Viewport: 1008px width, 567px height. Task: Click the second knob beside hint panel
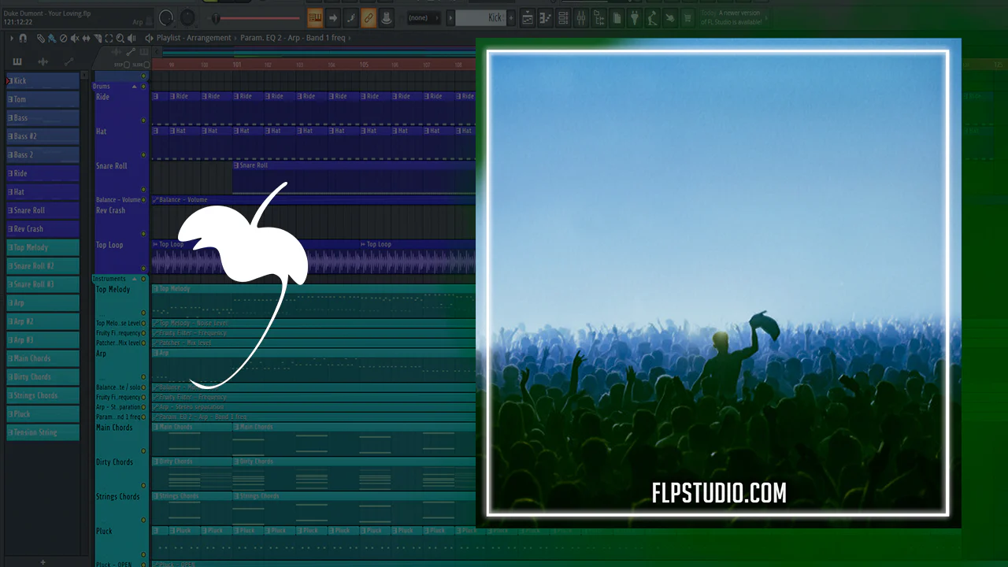(x=187, y=17)
